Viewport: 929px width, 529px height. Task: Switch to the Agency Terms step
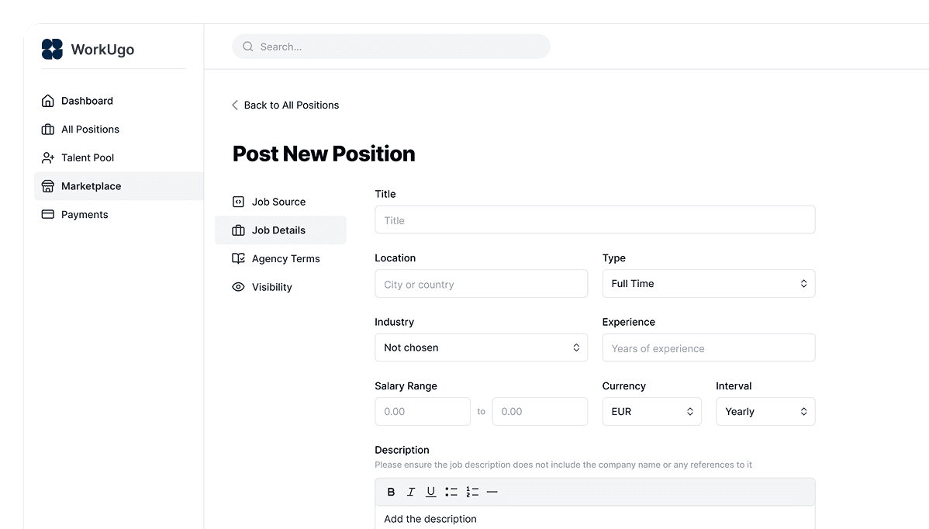tap(285, 259)
